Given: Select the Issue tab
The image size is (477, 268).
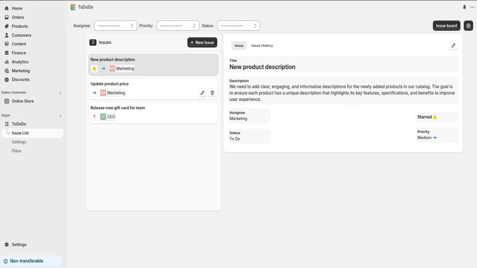Looking at the screenshot, I should click(x=239, y=46).
